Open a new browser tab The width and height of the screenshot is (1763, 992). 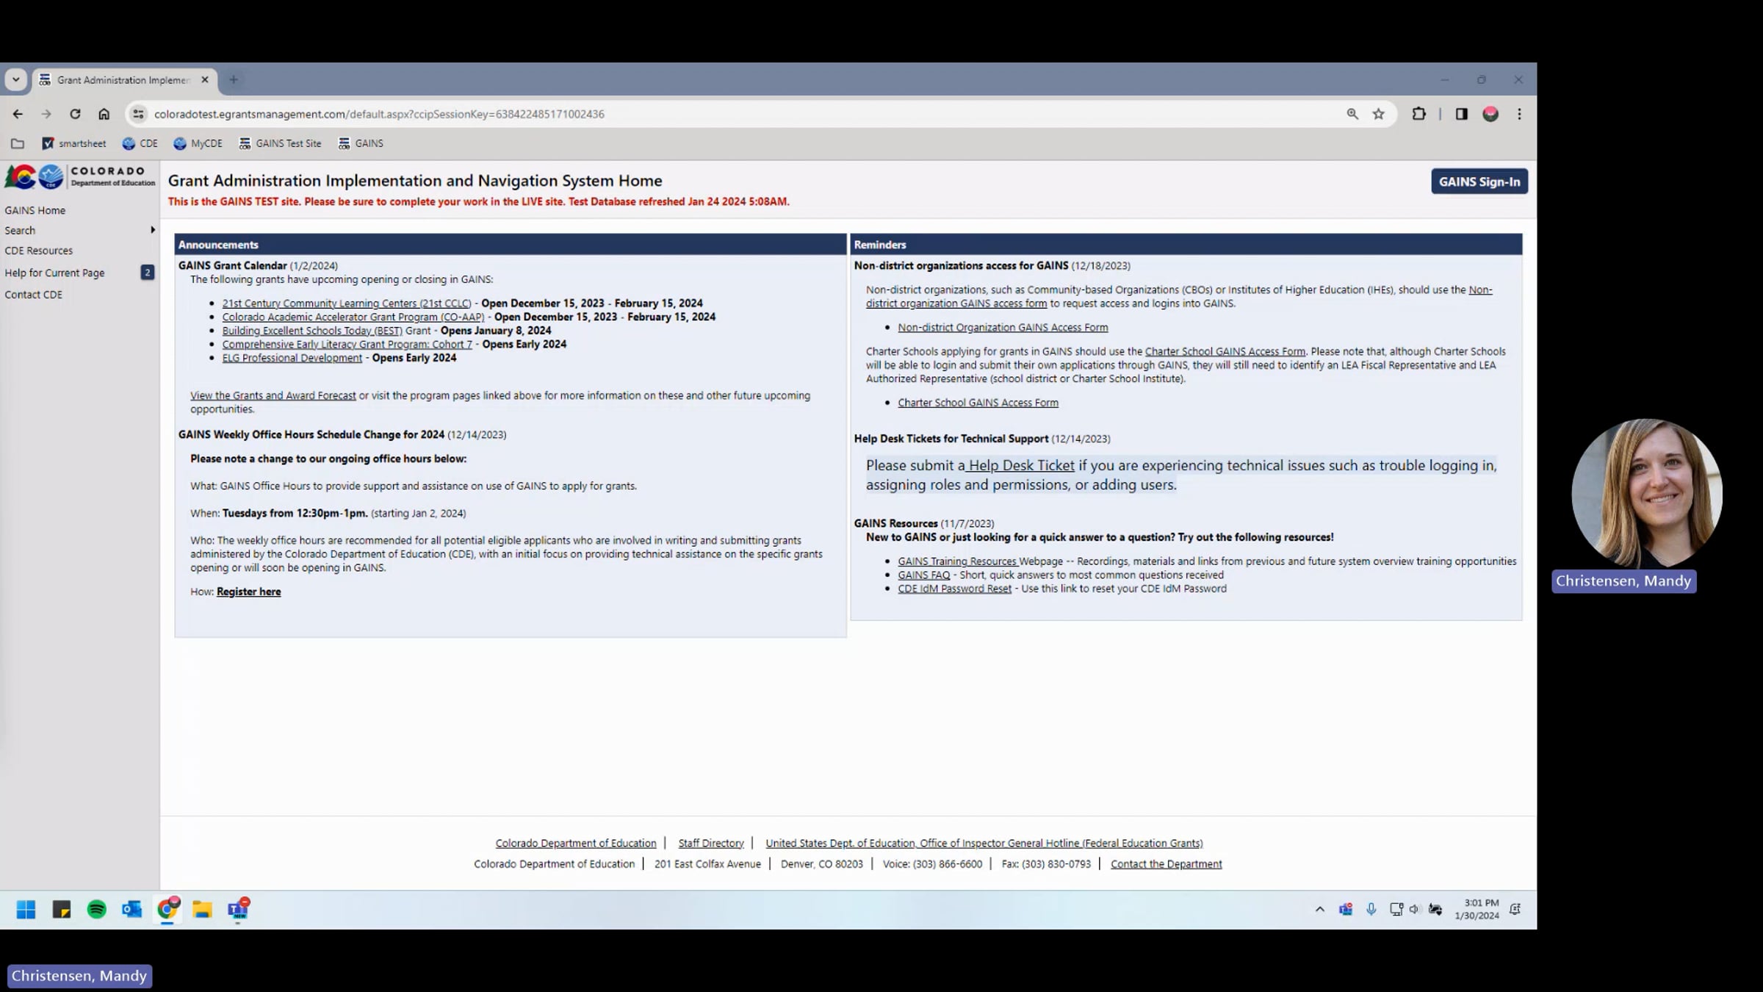234,80
